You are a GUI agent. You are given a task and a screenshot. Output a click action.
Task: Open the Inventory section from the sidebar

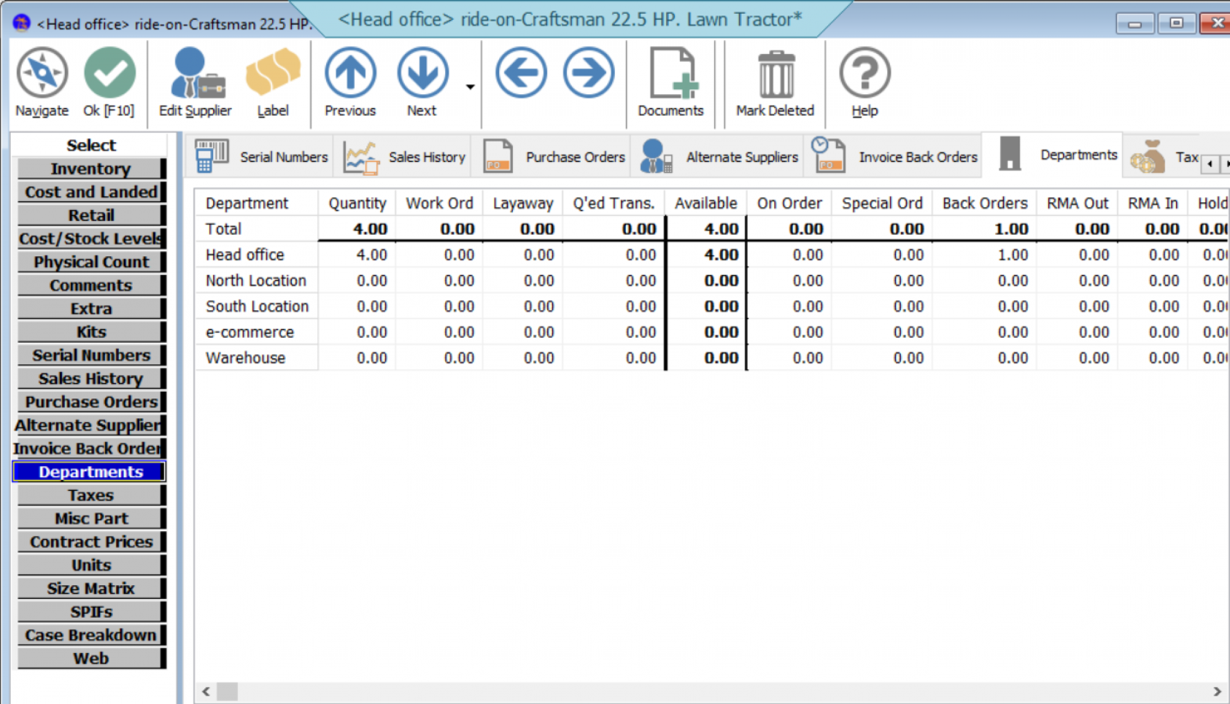click(91, 169)
